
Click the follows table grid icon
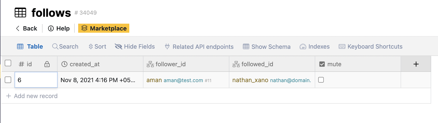point(20,13)
